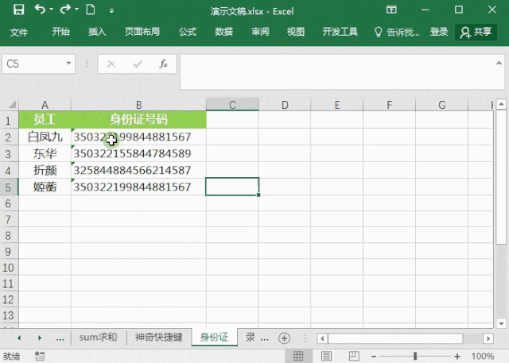Viewport: 509px width, 363px height.
Task: Click the 告诉我 lightbulb search box
Action: 397,32
